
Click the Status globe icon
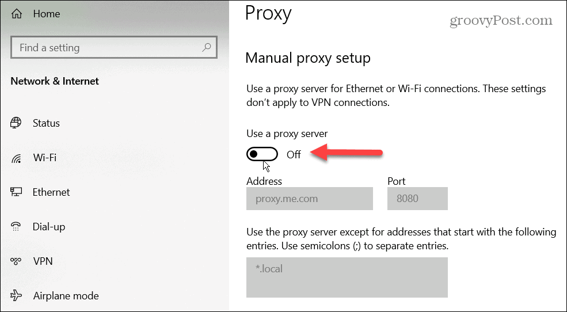point(16,123)
